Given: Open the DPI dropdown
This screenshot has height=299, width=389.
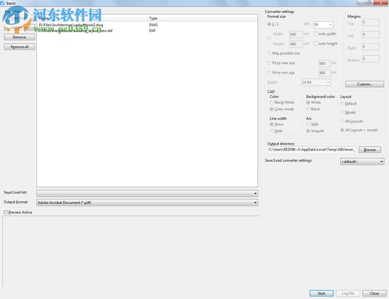Looking at the screenshot, I should tap(323, 24).
